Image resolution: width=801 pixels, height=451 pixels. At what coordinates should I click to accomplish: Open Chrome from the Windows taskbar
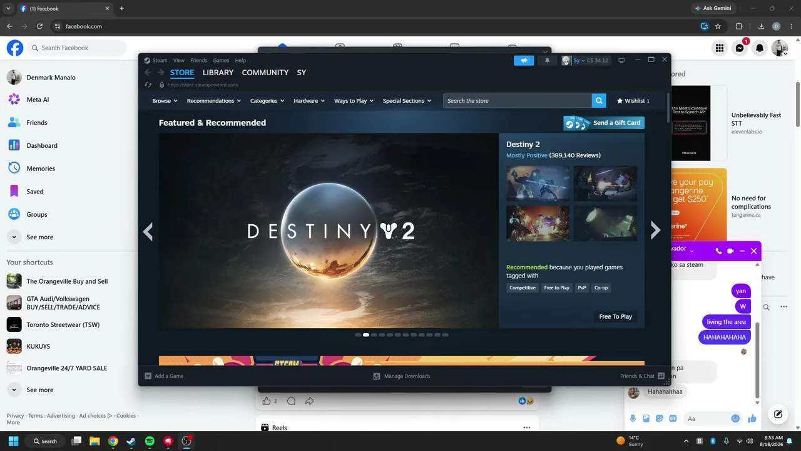(113, 441)
